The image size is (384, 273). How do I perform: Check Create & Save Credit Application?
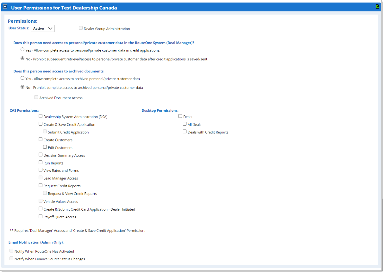click(x=41, y=124)
